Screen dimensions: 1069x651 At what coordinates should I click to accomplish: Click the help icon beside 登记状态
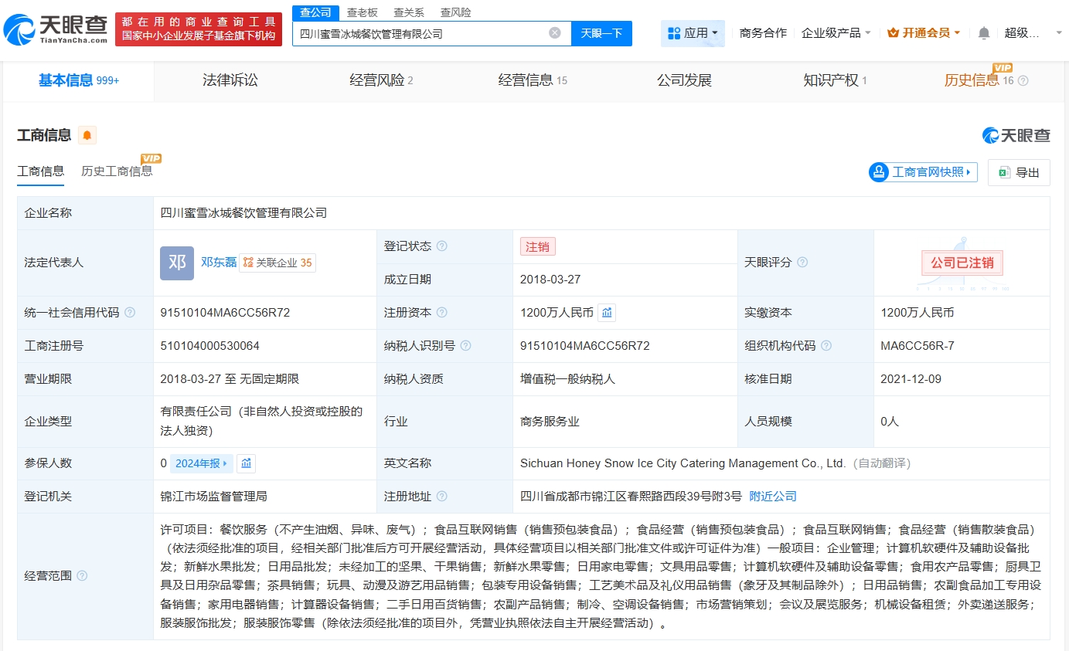(x=441, y=246)
